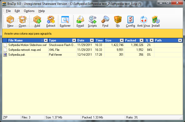The image size is (185, 122).
Task: Create a New archive from toolbar
Action: pyautogui.click(x=10, y=21)
